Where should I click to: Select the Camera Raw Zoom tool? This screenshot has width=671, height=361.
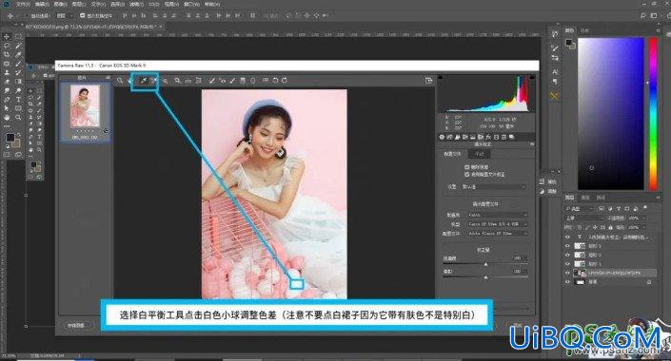pos(120,81)
